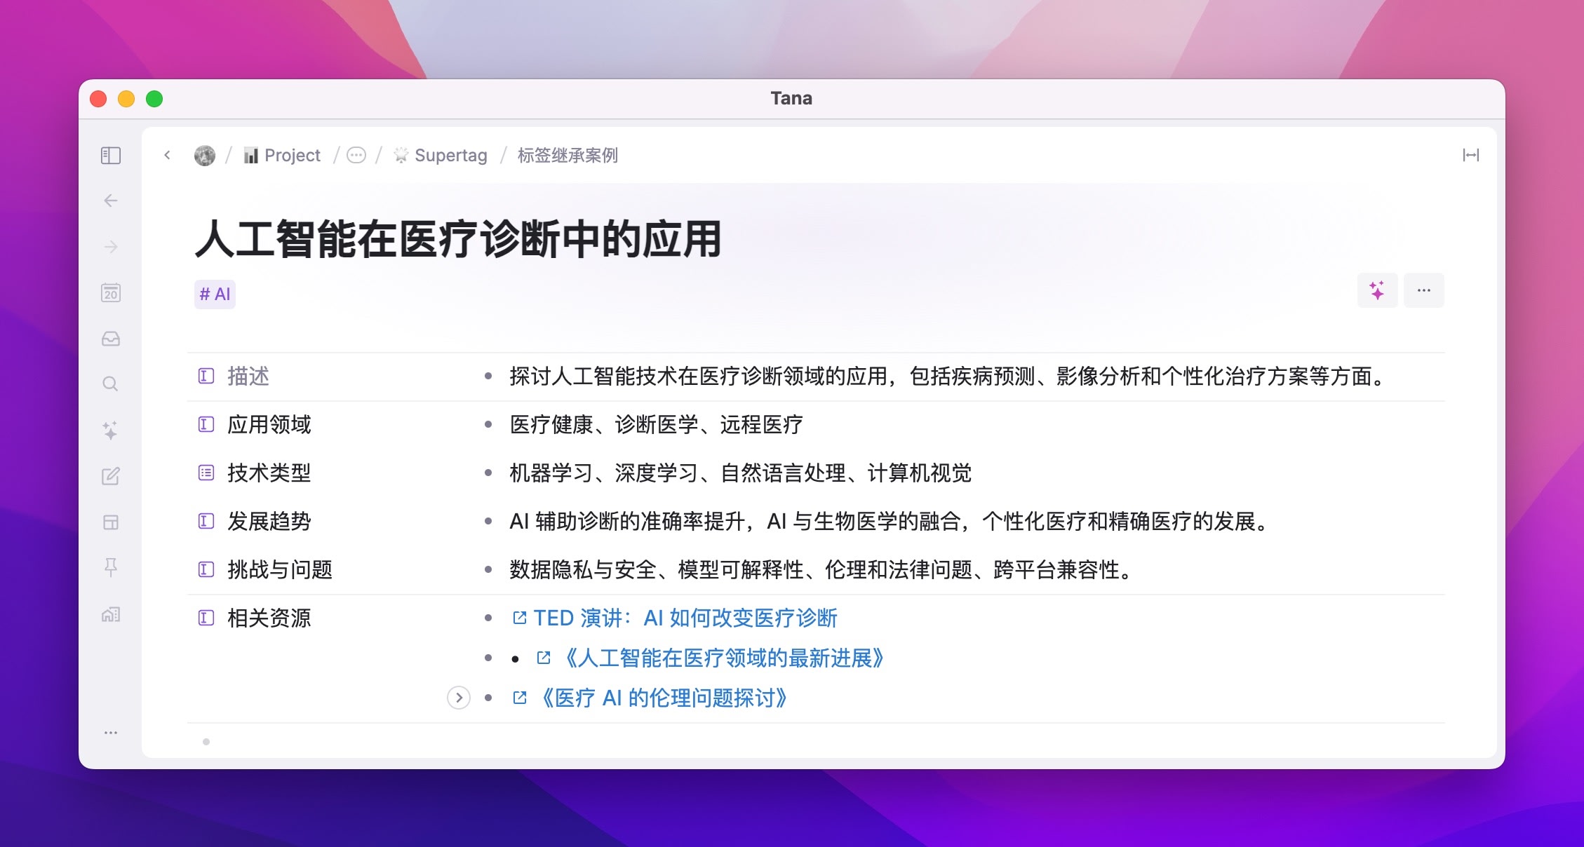Click the page title 人工智能在医疗诊断中的应用
The image size is (1584, 847).
click(x=459, y=239)
